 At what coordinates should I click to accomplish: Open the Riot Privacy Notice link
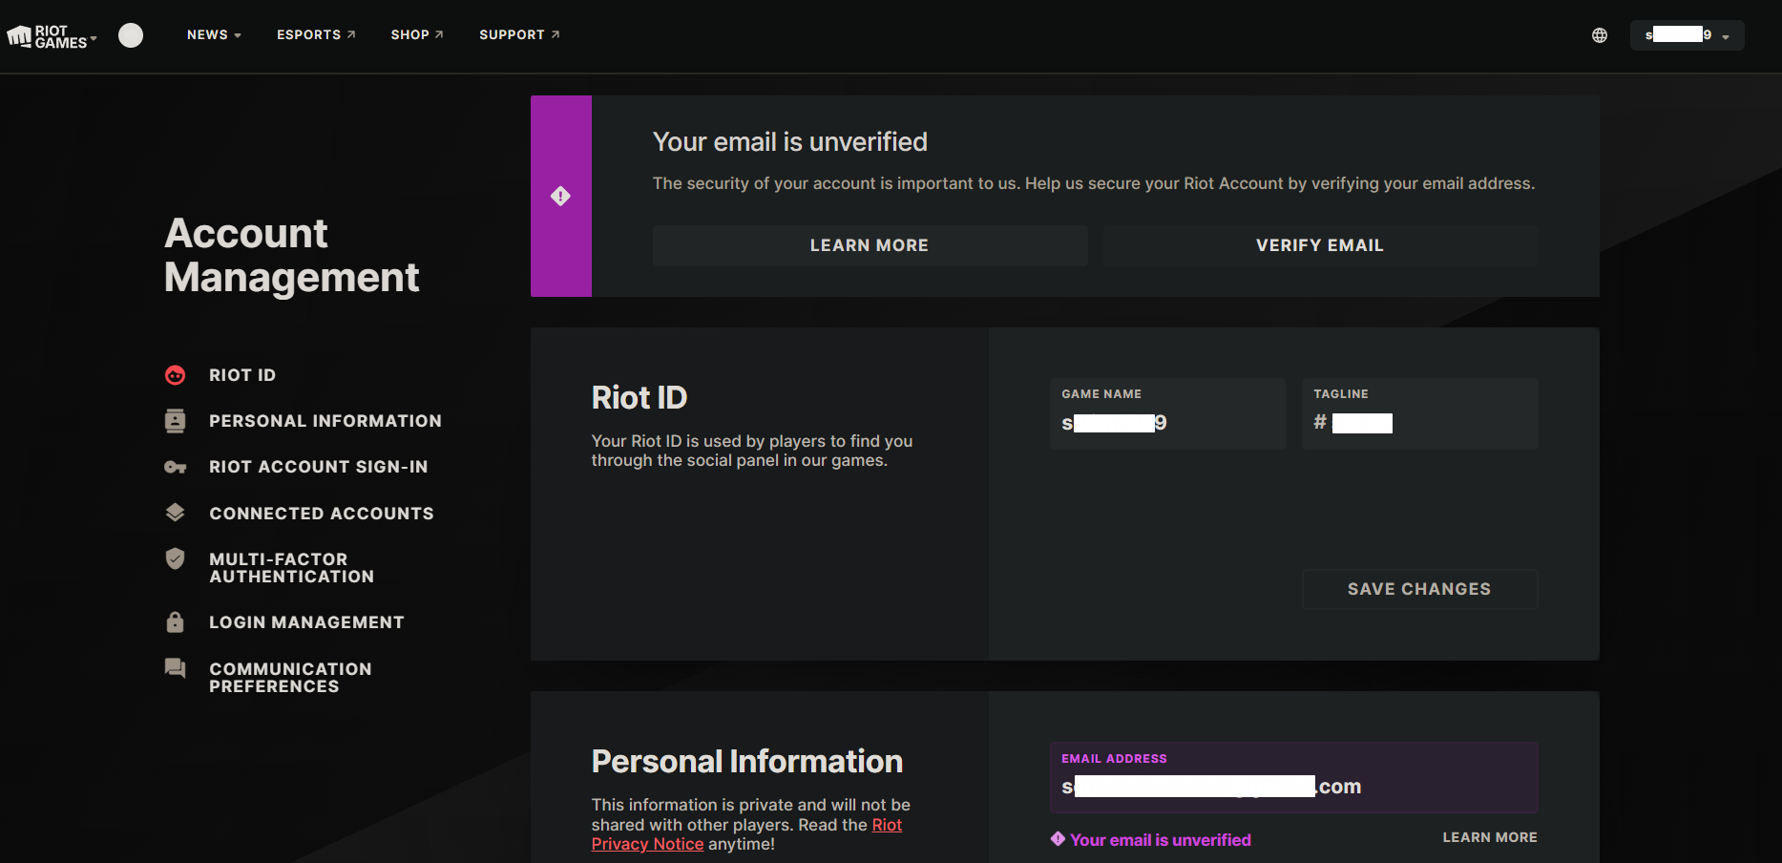point(746,834)
